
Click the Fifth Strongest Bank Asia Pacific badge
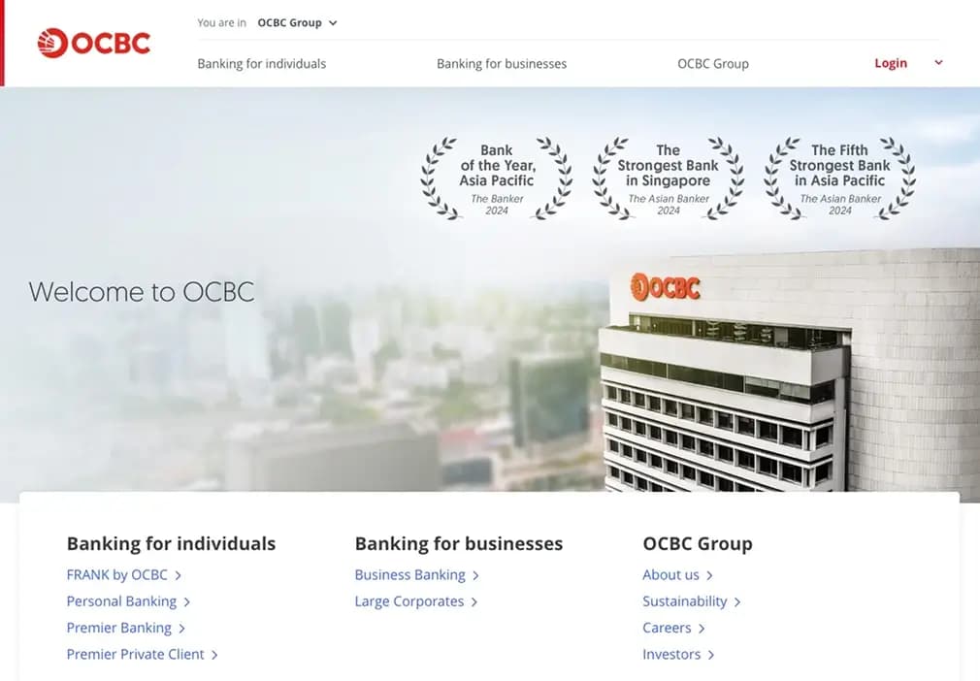839,178
